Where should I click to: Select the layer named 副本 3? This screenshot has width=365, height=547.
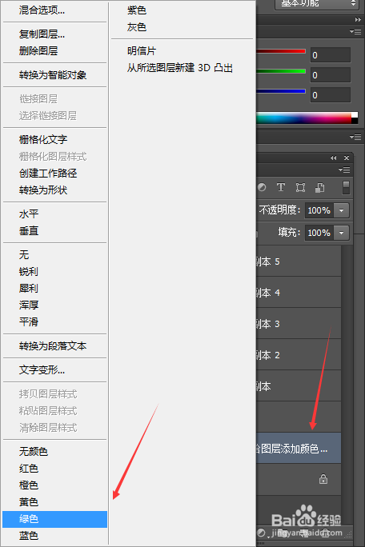[299, 323]
